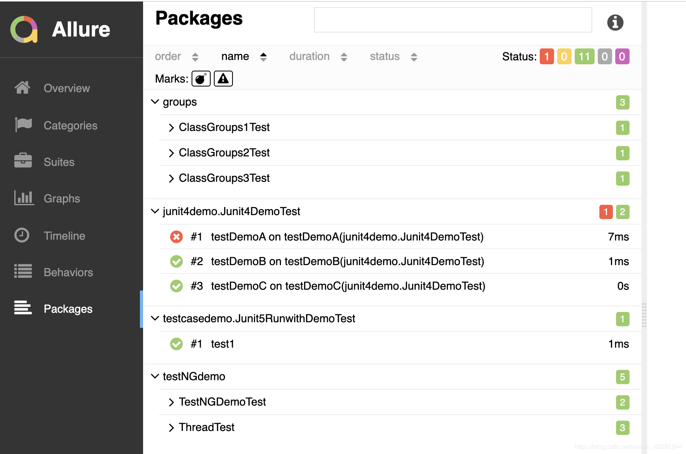Expand the ClassGroups1Test class node
Screen dimensions: 686x454
(171, 128)
